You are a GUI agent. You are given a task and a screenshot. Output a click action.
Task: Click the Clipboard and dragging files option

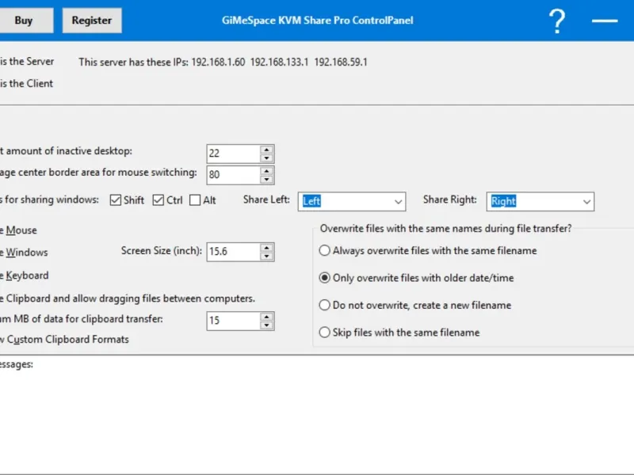128,298
